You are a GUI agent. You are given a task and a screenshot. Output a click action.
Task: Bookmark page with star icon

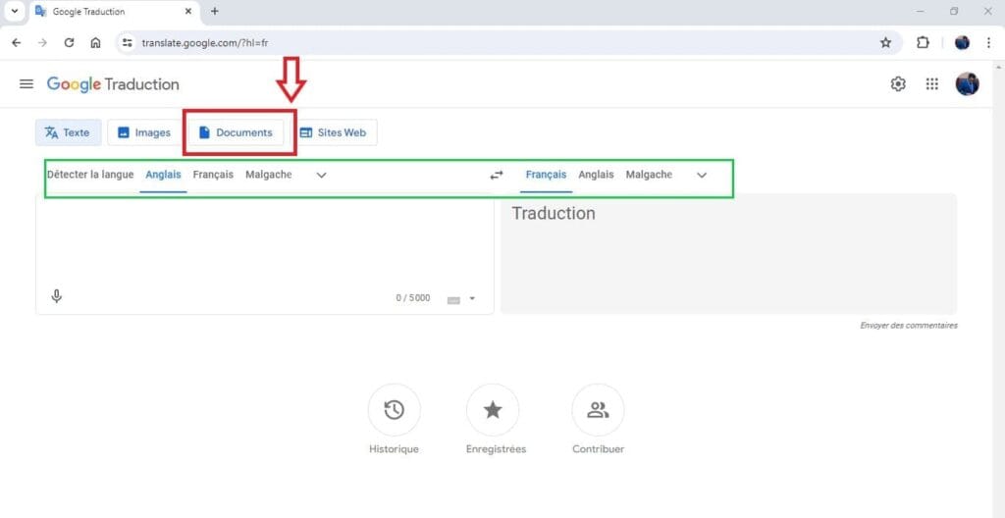pyautogui.click(x=885, y=42)
